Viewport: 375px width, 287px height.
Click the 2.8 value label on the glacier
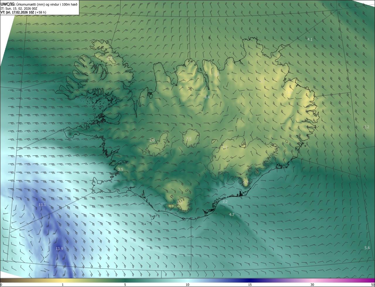pyautogui.click(x=152, y=140)
